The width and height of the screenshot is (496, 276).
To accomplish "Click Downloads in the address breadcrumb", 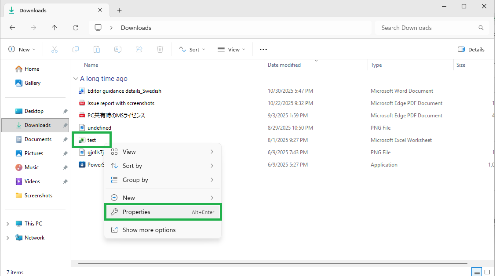I will (x=136, y=28).
